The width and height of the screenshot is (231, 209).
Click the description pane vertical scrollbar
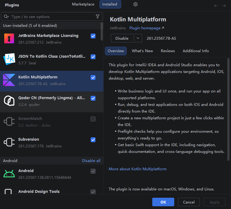pyautogui.click(x=228, y=109)
